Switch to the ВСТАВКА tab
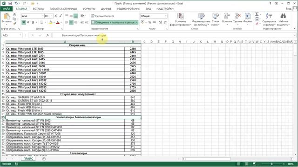Image resolution: width=298 pixels, height=167 pixels. (x=38, y=9)
